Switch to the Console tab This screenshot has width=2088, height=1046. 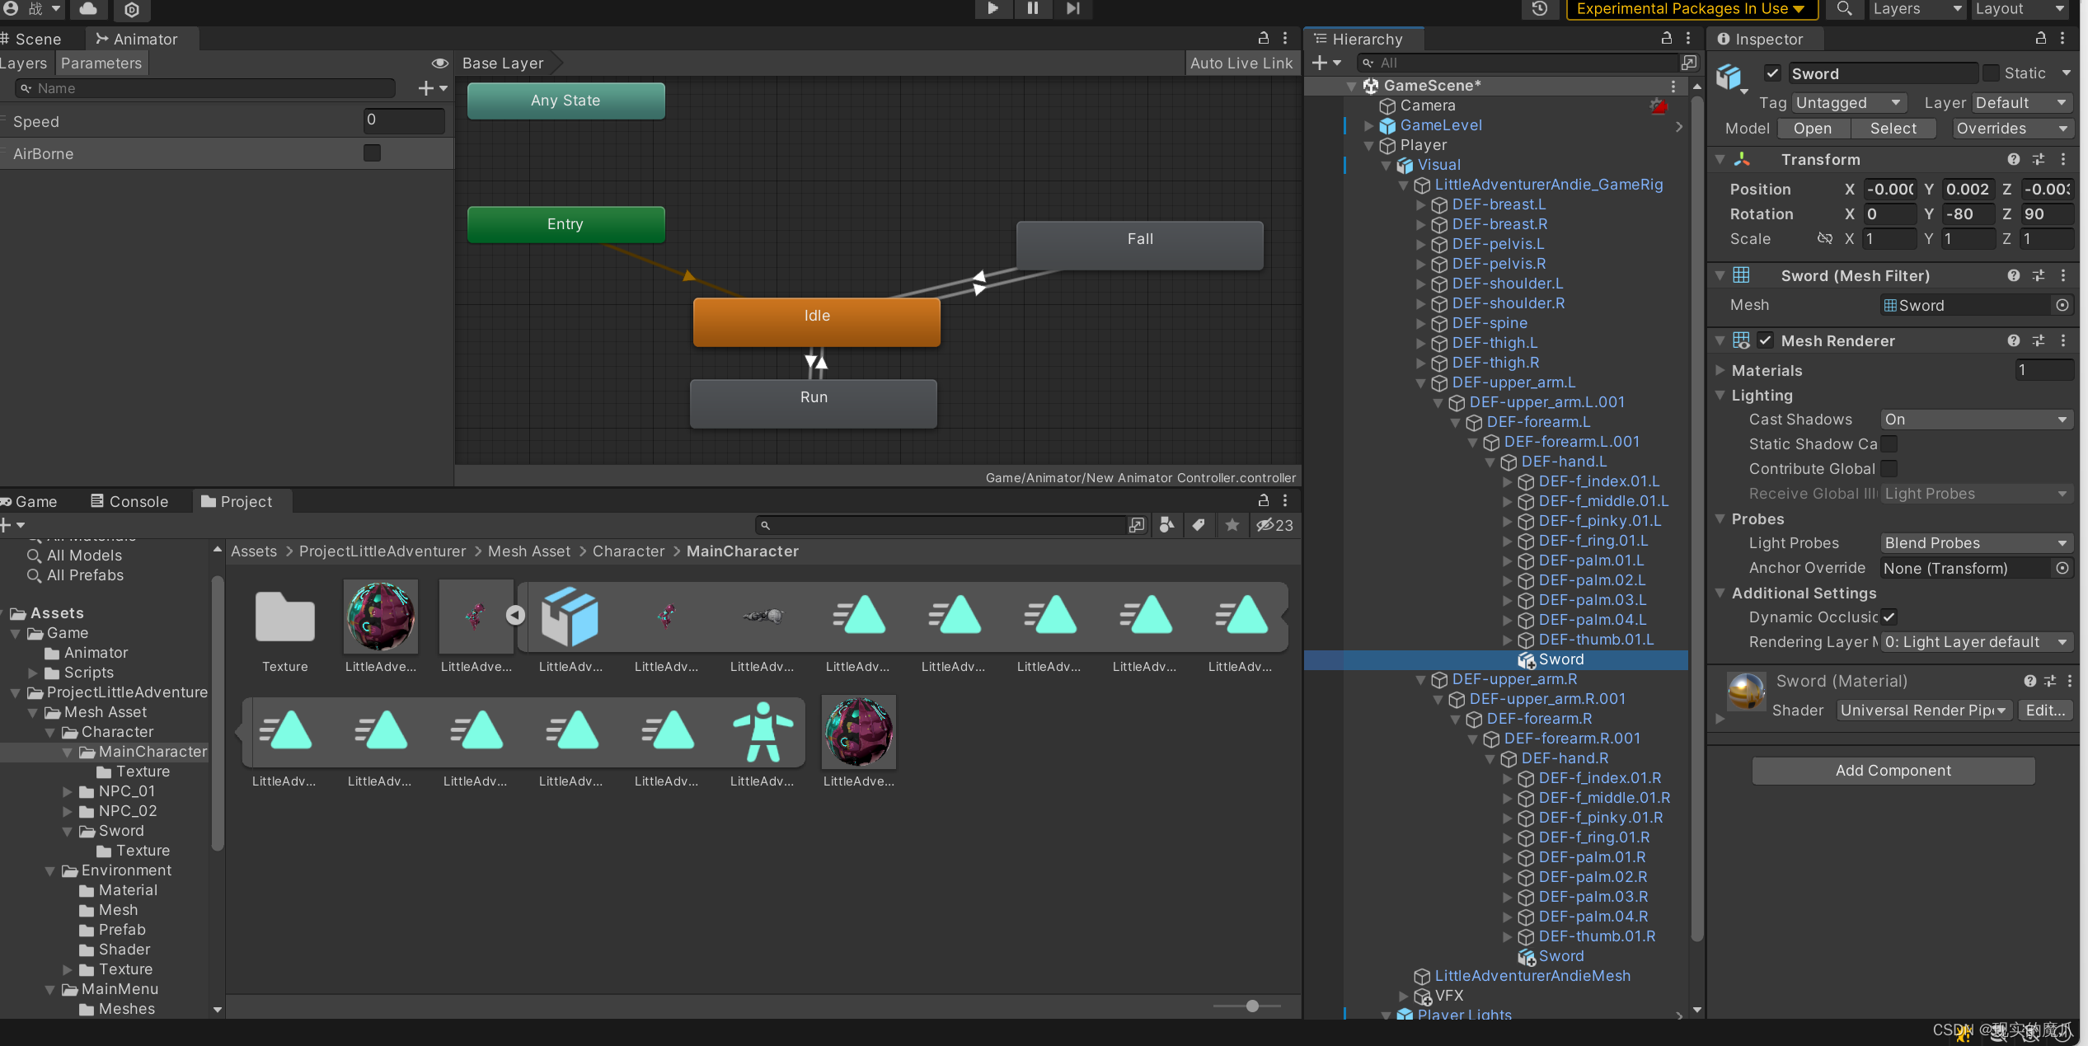(x=129, y=501)
